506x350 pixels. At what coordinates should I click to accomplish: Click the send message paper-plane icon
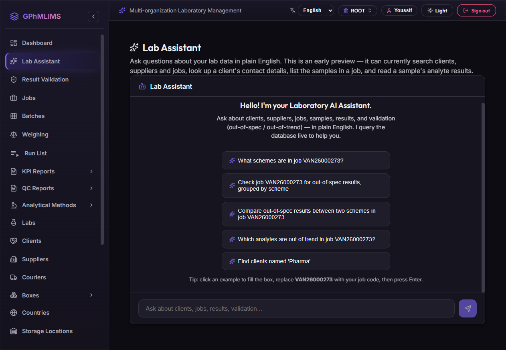coord(468,309)
